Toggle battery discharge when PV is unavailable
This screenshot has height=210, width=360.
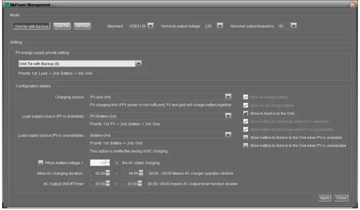click(x=246, y=129)
